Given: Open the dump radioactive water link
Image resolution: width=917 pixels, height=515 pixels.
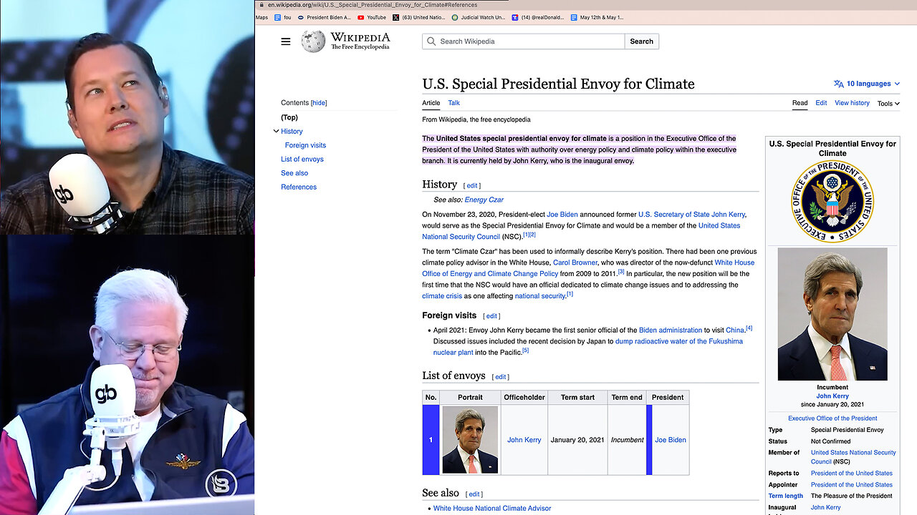Looking at the screenshot, I should click(x=679, y=341).
